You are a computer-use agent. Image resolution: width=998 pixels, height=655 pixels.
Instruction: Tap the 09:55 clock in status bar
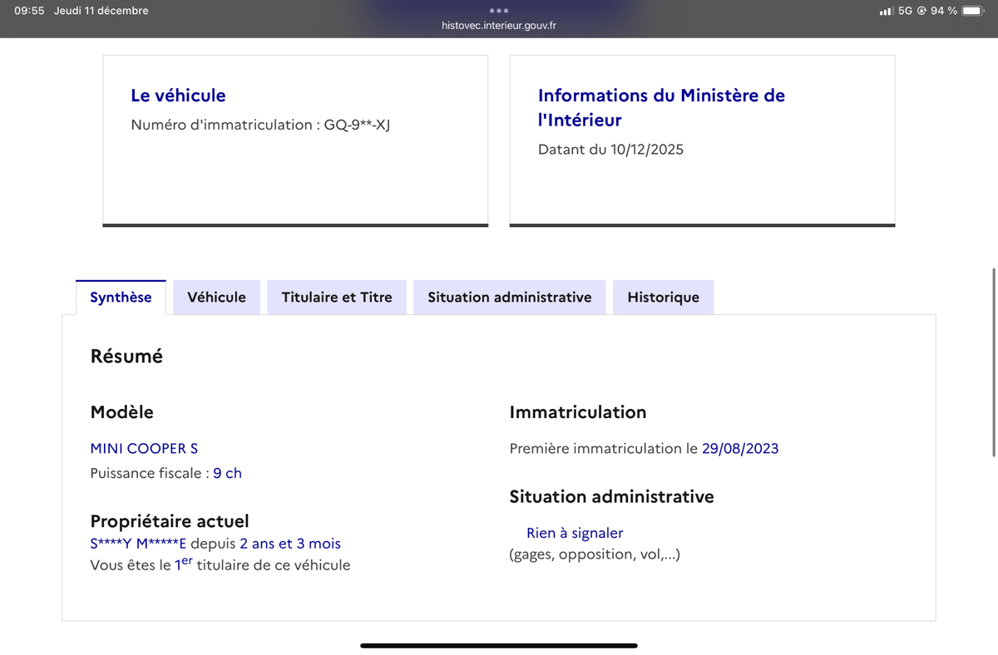tap(29, 11)
